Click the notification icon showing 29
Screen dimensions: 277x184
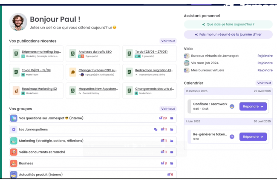[163, 118]
